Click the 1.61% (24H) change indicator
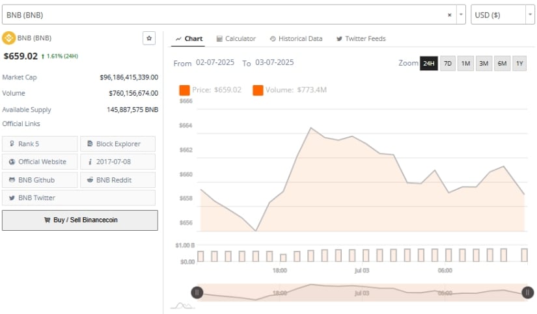The height and width of the screenshot is (314, 537). tap(60, 56)
